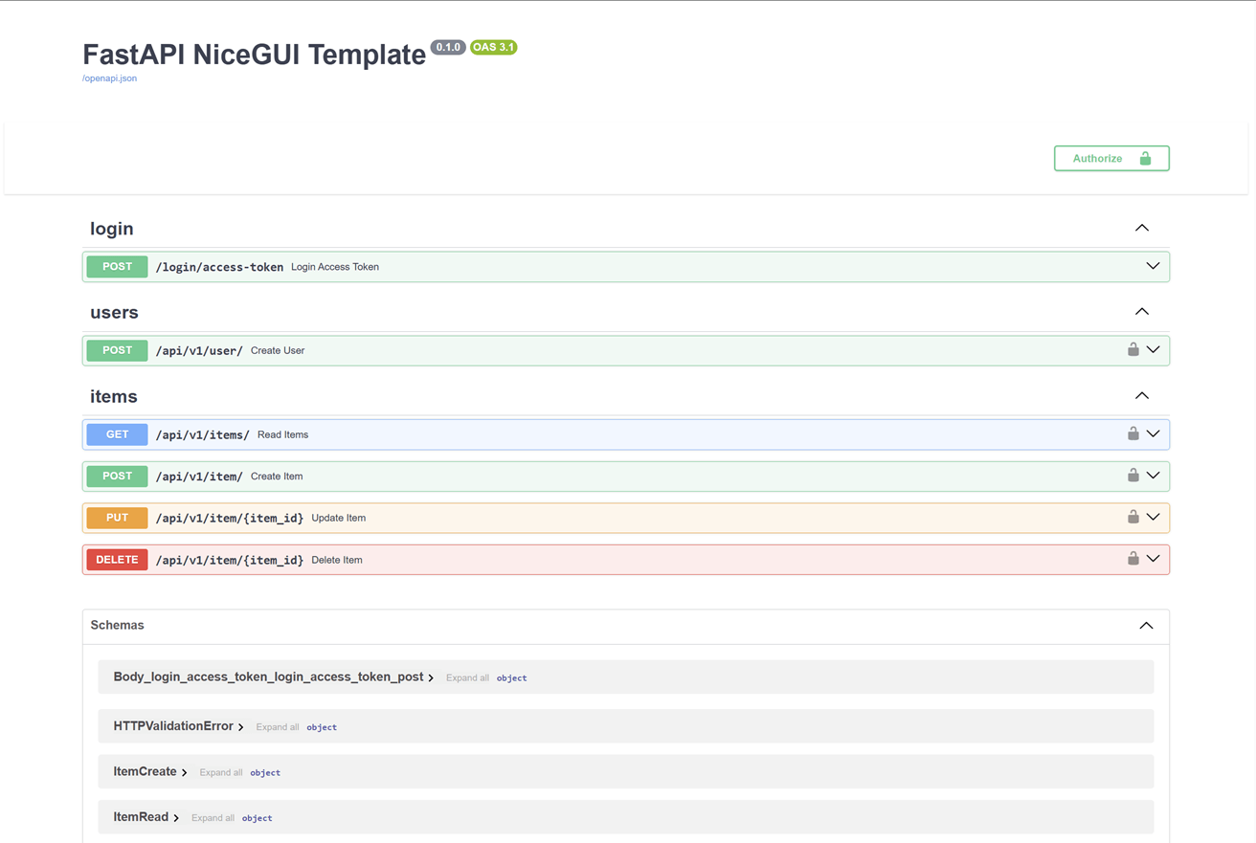Viewport: 1256px width, 843px height.
Task: Open the /openapi.json link
Action: [109, 78]
